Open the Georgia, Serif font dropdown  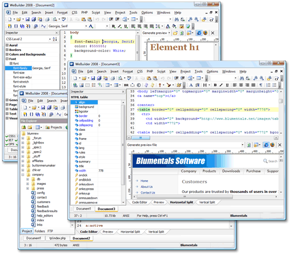tap(86, 26)
